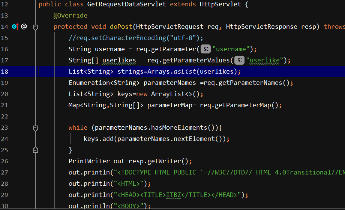Click line number 22 in the gutter
Viewport: 345px width, 210px height.
(4, 117)
